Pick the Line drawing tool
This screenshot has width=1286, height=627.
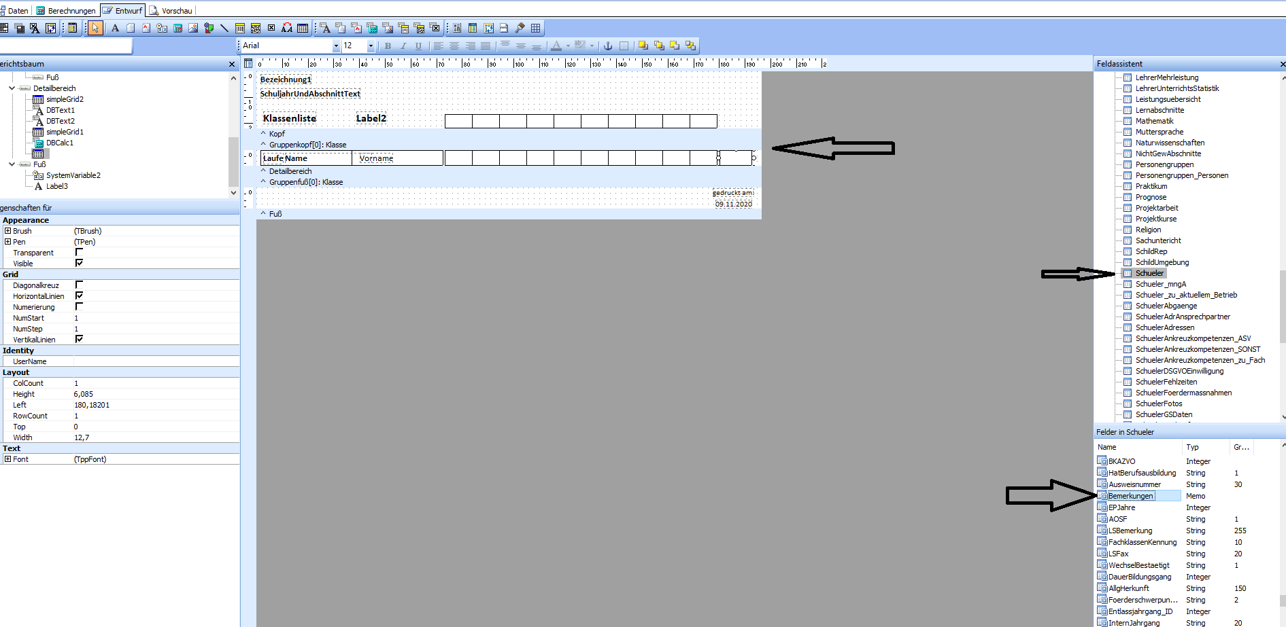[x=224, y=28]
